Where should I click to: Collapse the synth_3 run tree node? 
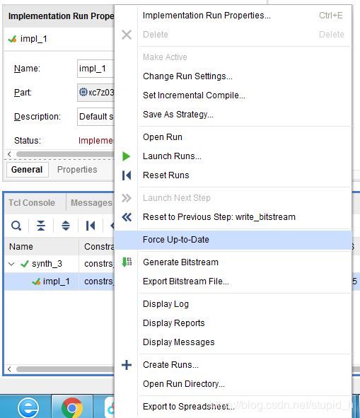point(11,265)
